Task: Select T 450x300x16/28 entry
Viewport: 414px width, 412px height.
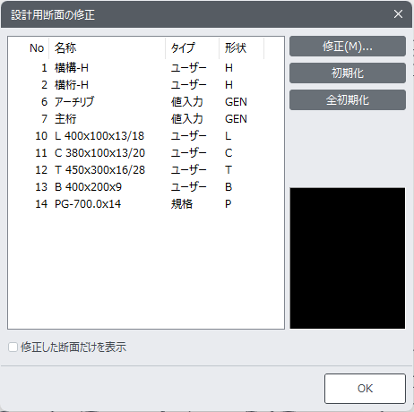Action: (x=146, y=170)
